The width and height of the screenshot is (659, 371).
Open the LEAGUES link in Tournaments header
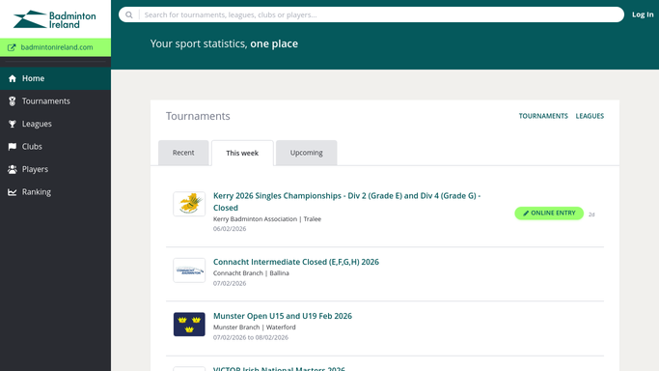click(590, 116)
